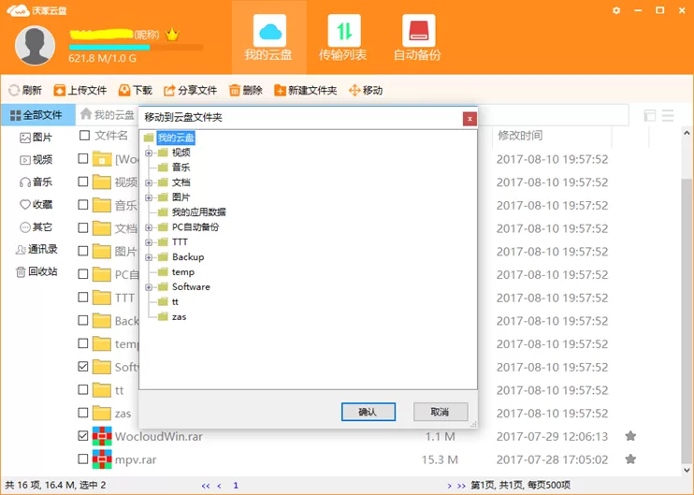Close the 移动到云盘文件夹 dialog
The image size is (694, 495).
click(470, 119)
